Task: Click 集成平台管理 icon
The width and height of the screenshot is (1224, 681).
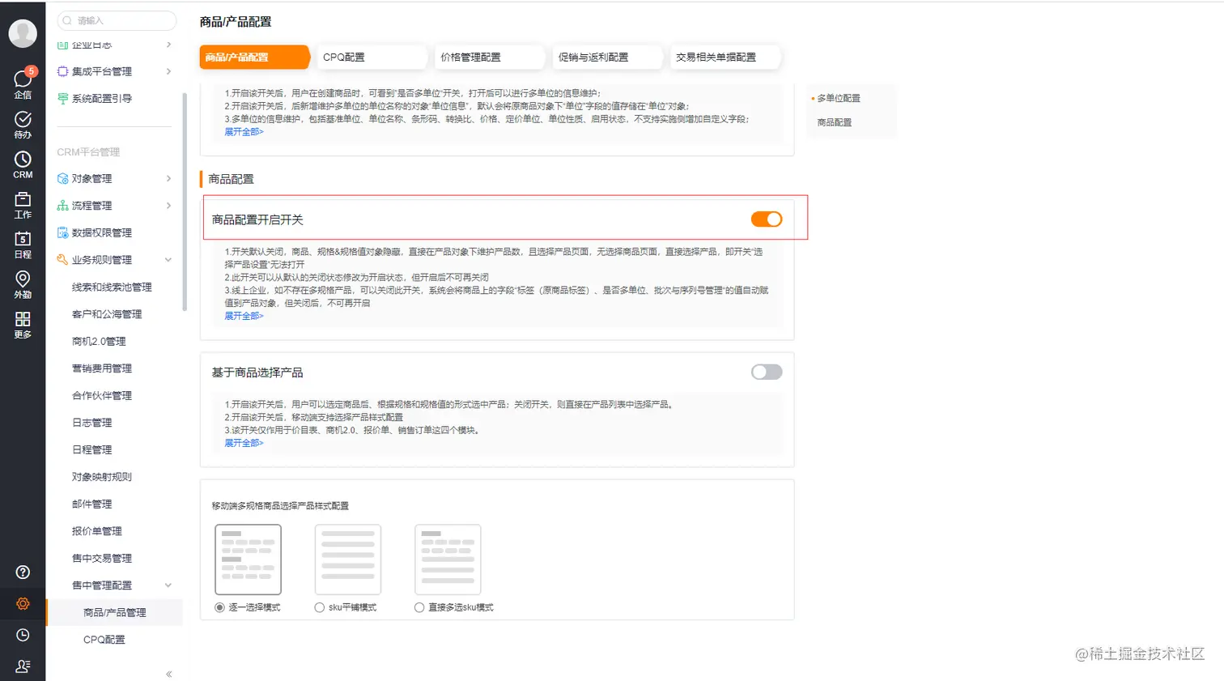Action: point(62,71)
